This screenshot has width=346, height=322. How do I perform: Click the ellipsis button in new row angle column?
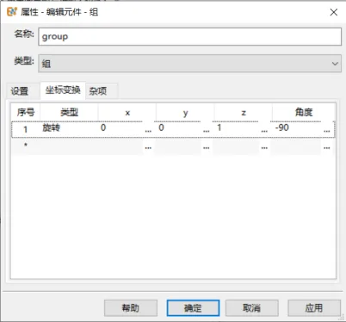point(327,147)
